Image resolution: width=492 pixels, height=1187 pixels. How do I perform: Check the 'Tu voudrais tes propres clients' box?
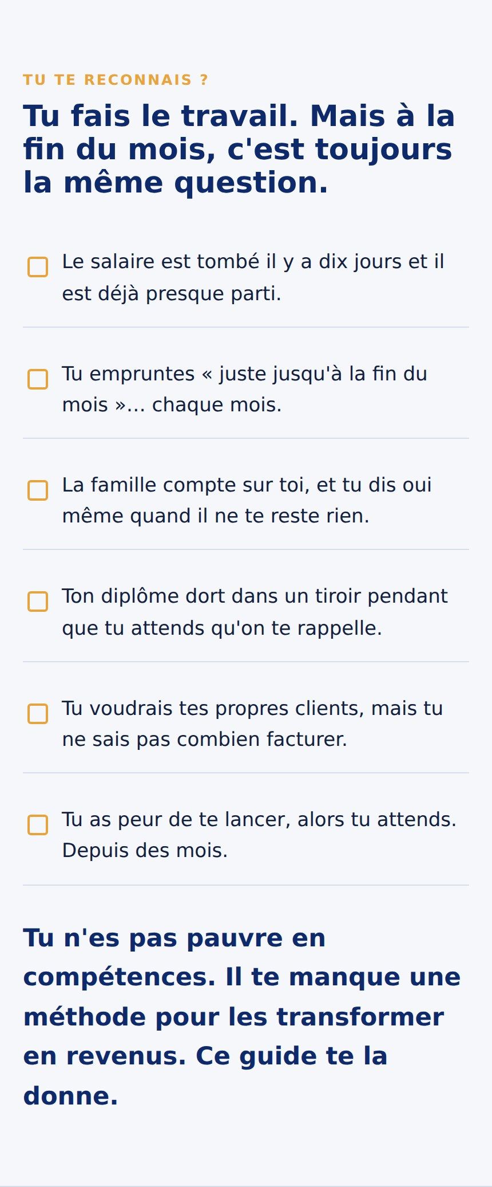click(x=38, y=714)
